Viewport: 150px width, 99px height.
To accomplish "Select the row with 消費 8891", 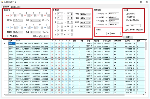I will point(74,44).
